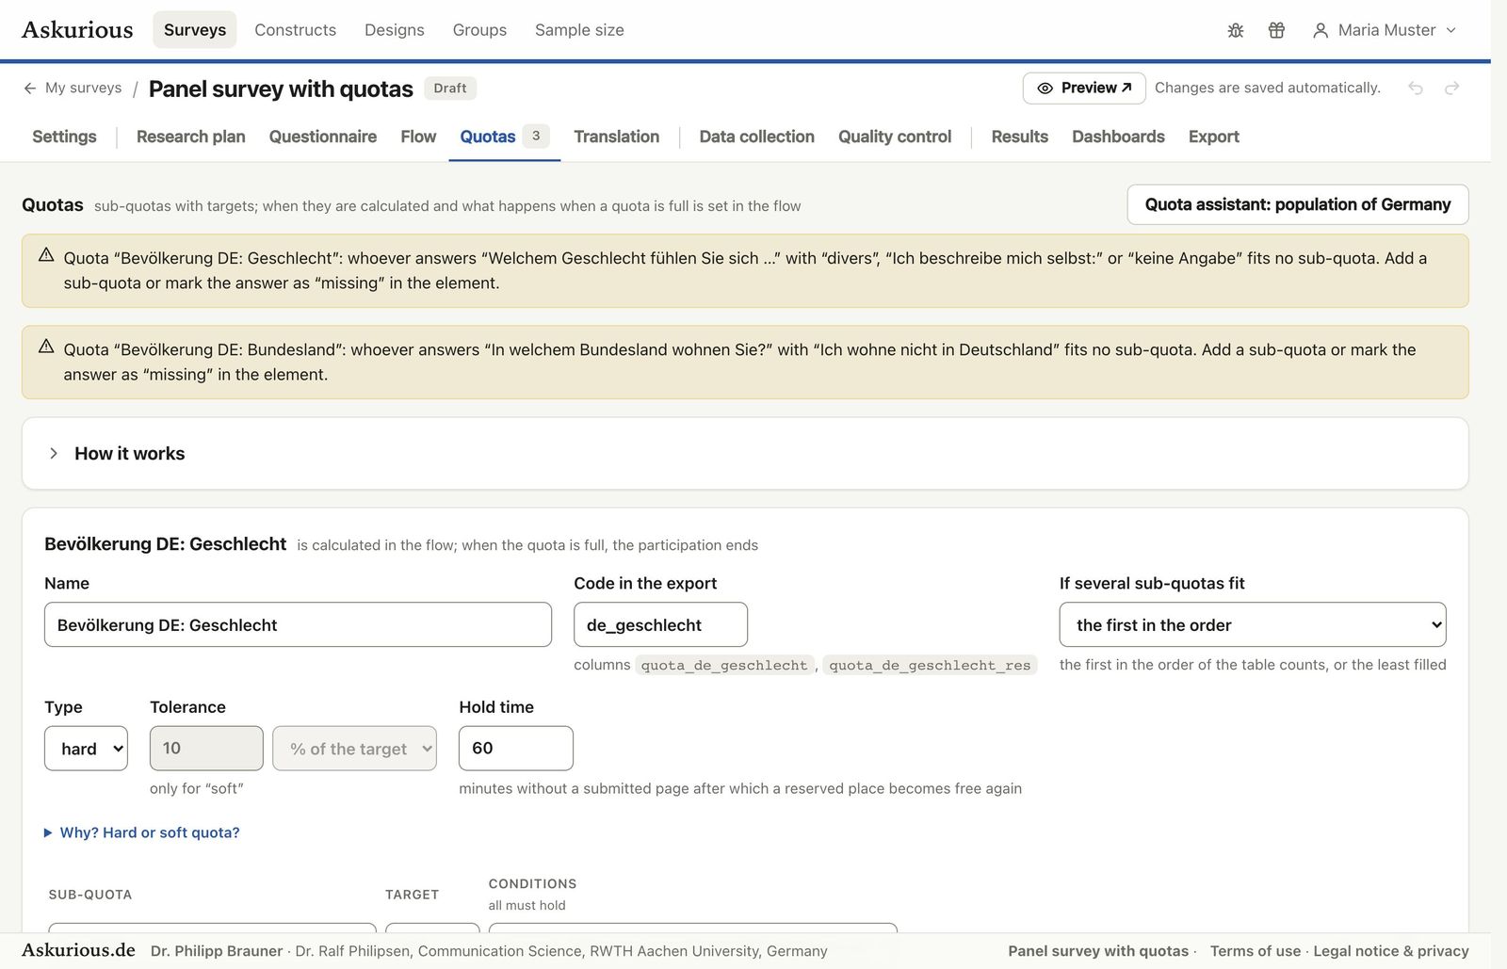Switch to the Translation tab
The image size is (1507, 969).
(616, 137)
